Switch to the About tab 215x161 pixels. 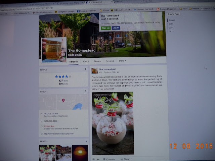(x=86, y=61)
